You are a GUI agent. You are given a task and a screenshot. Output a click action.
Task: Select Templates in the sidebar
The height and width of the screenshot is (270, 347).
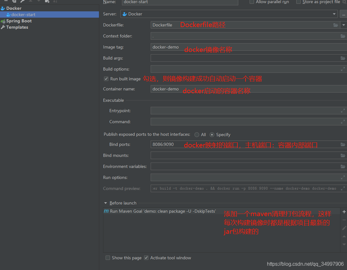(17, 27)
